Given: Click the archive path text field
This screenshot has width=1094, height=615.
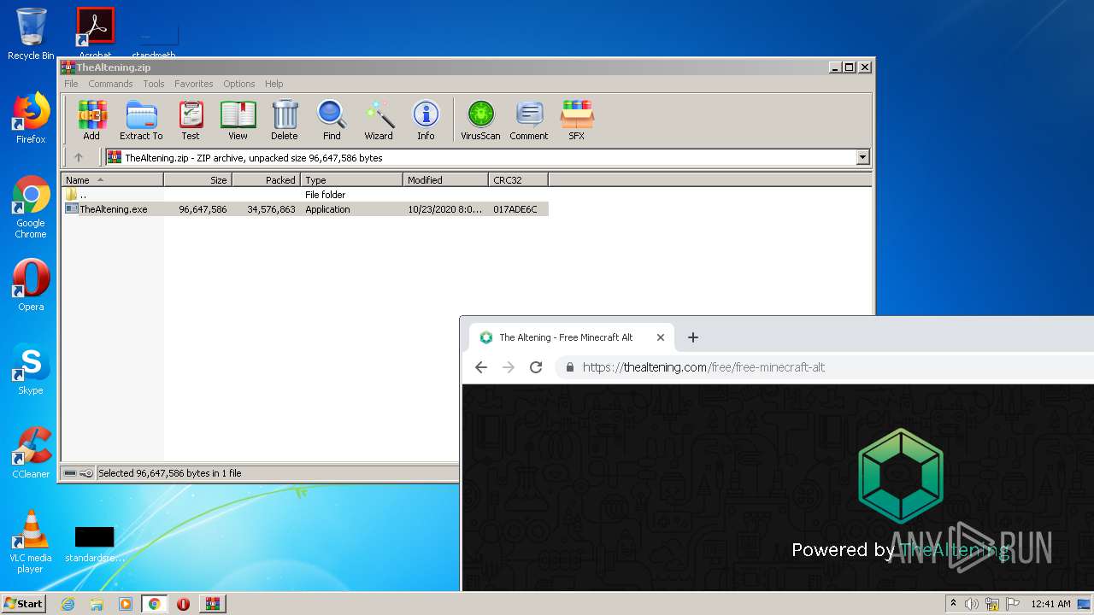Looking at the screenshot, I should pyautogui.click(x=481, y=157).
